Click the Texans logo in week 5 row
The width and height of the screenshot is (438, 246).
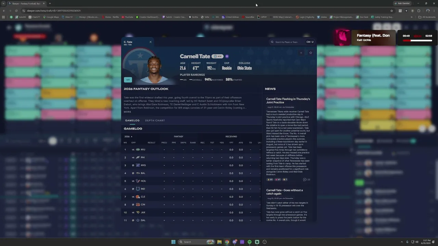(x=138, y=181)
